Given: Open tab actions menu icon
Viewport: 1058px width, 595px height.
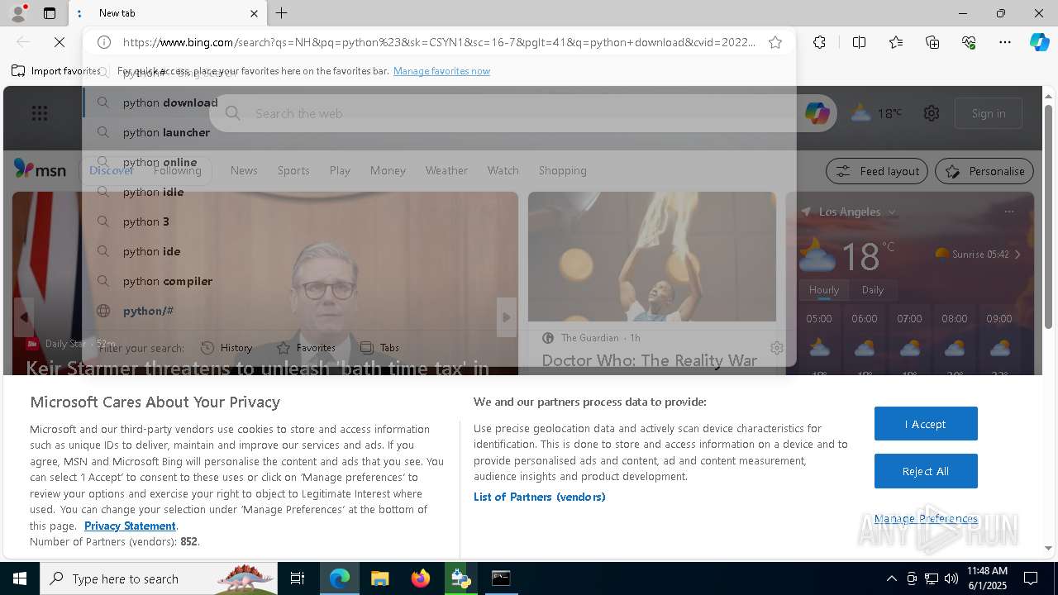Looking at the screenshot, I should click(x=50, y=13).
